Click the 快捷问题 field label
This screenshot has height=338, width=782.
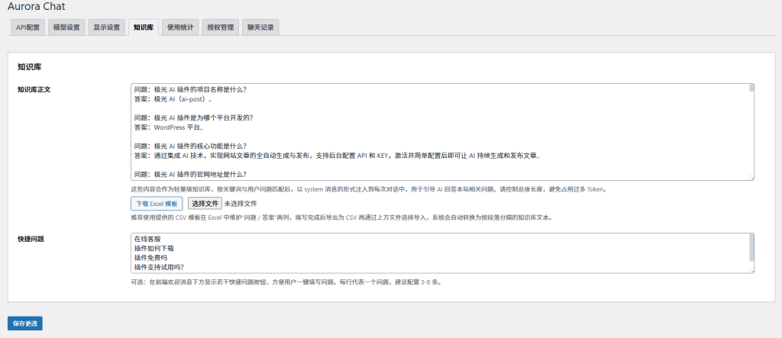[31, 239]
